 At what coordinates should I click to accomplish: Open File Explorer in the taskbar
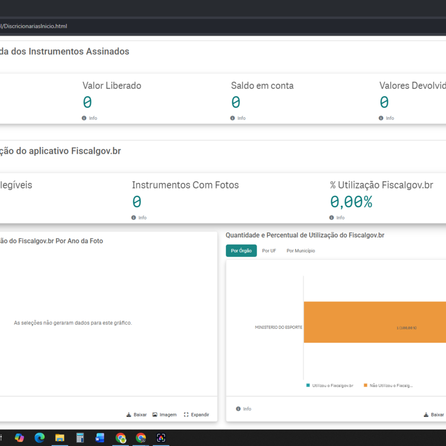[60, 438]
